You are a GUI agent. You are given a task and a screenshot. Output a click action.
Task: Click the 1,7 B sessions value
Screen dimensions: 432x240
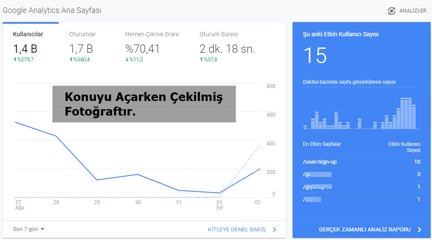81,49
